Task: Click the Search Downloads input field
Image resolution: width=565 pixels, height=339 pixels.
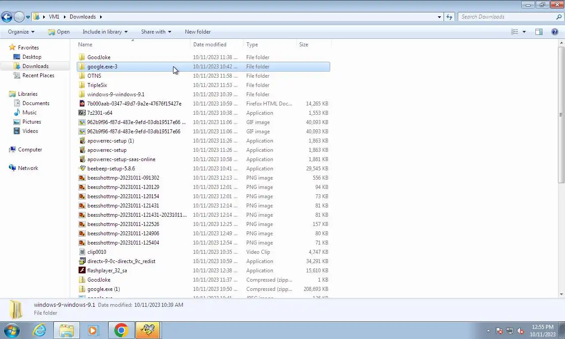Action: (507, 17)
